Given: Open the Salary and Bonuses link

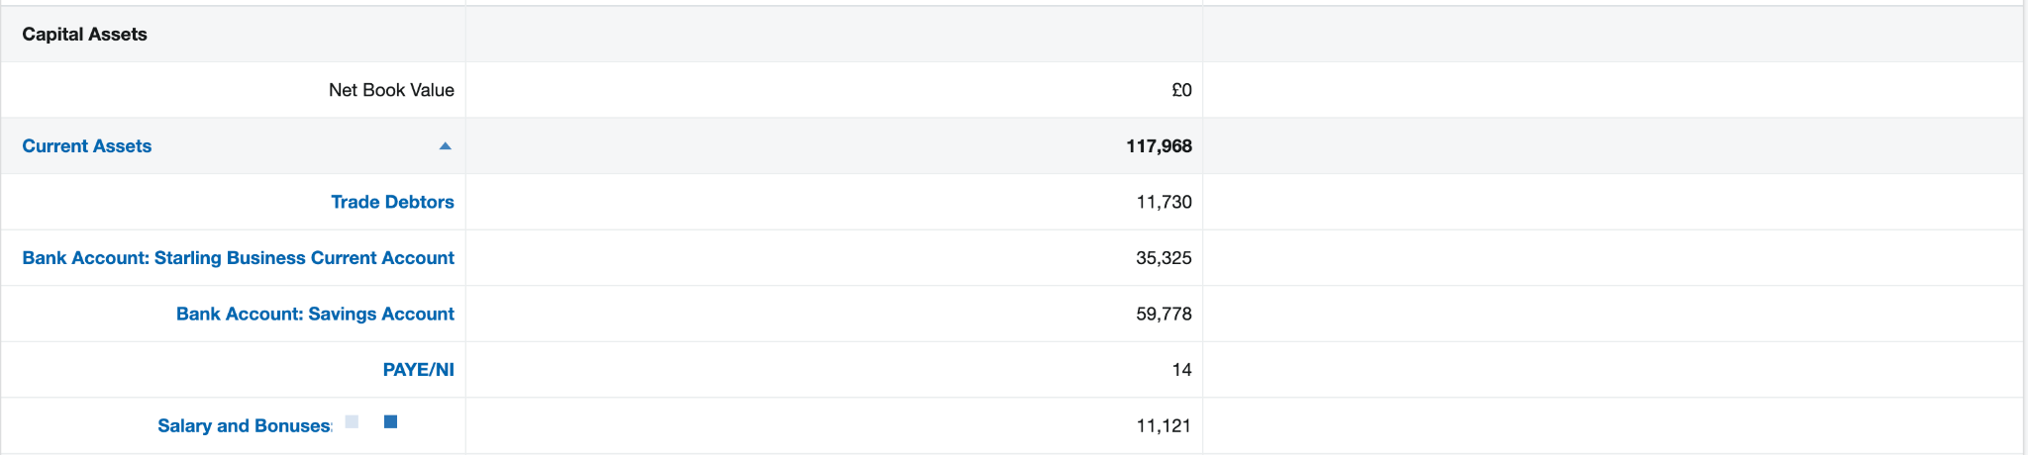Looking at the screenshot, I should pyautogui.click(x=244, y=426).
